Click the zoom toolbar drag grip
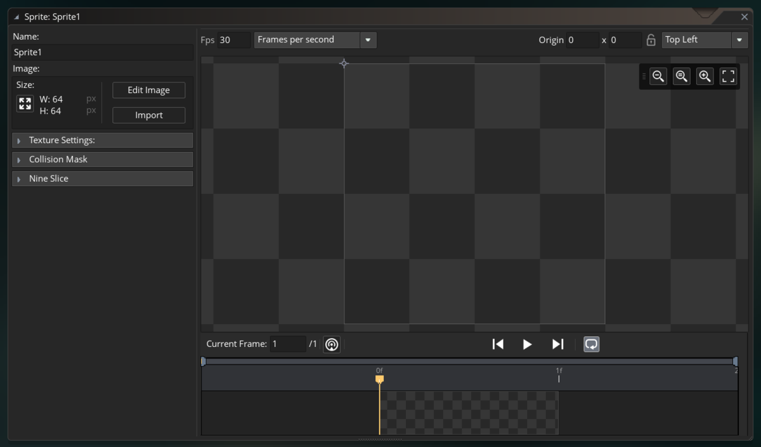The height and width of the screenshot is (447, 761). pos(644,77)
